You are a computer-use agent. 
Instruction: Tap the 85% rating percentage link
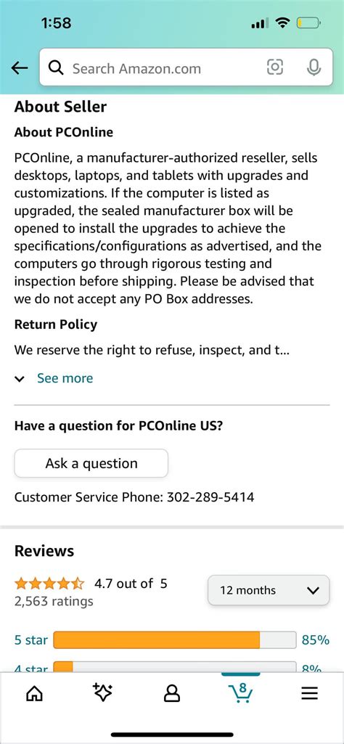pos(316,640)
